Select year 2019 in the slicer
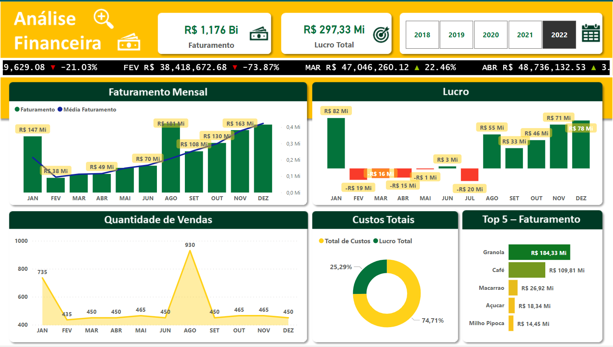613x347 pixels. [x=457, y=35]
